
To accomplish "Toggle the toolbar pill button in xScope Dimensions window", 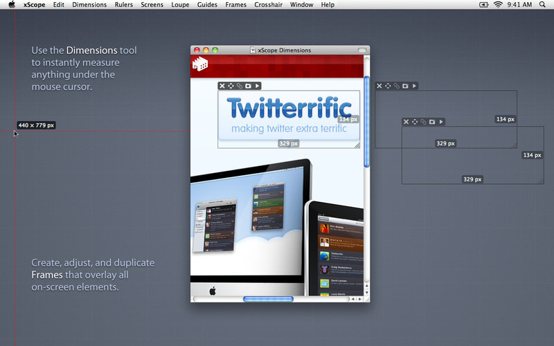I will [x=362, y=50].
